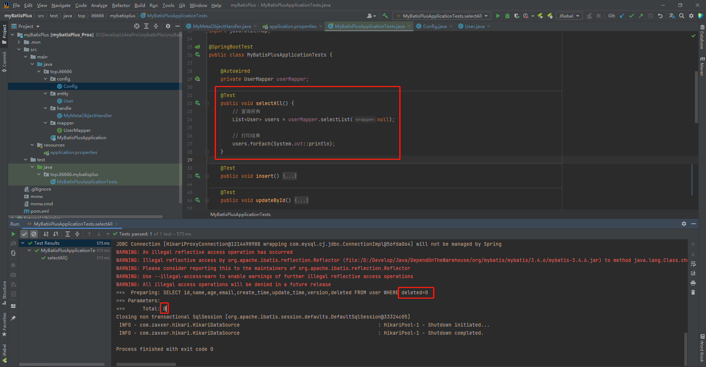Push commits with the Git up-right arrow

[641, 16]
